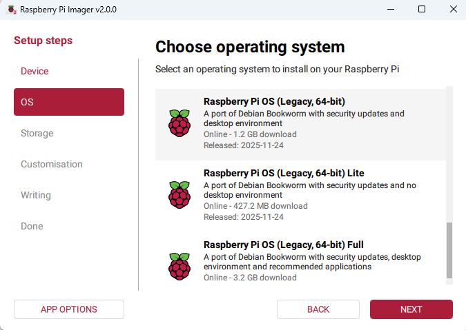Open the Storage setup step
This screenshot has width=466, height=330.
tap(37, 133)
